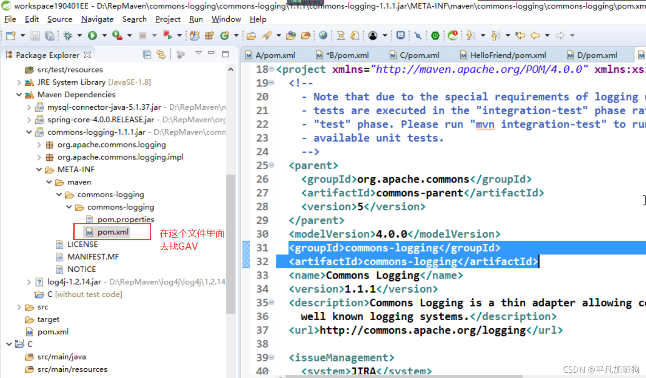
Task: Click the Collapse All icon in Package Explorer
Action: click(147, 55)
